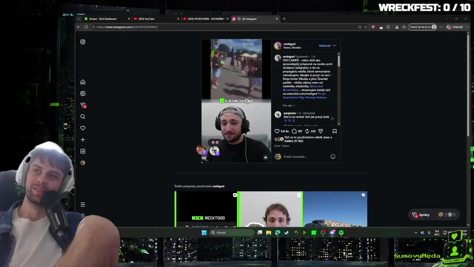This screenshot has height=267, width=474.
Task: Open a new browser tab
Action: (284, 19)
